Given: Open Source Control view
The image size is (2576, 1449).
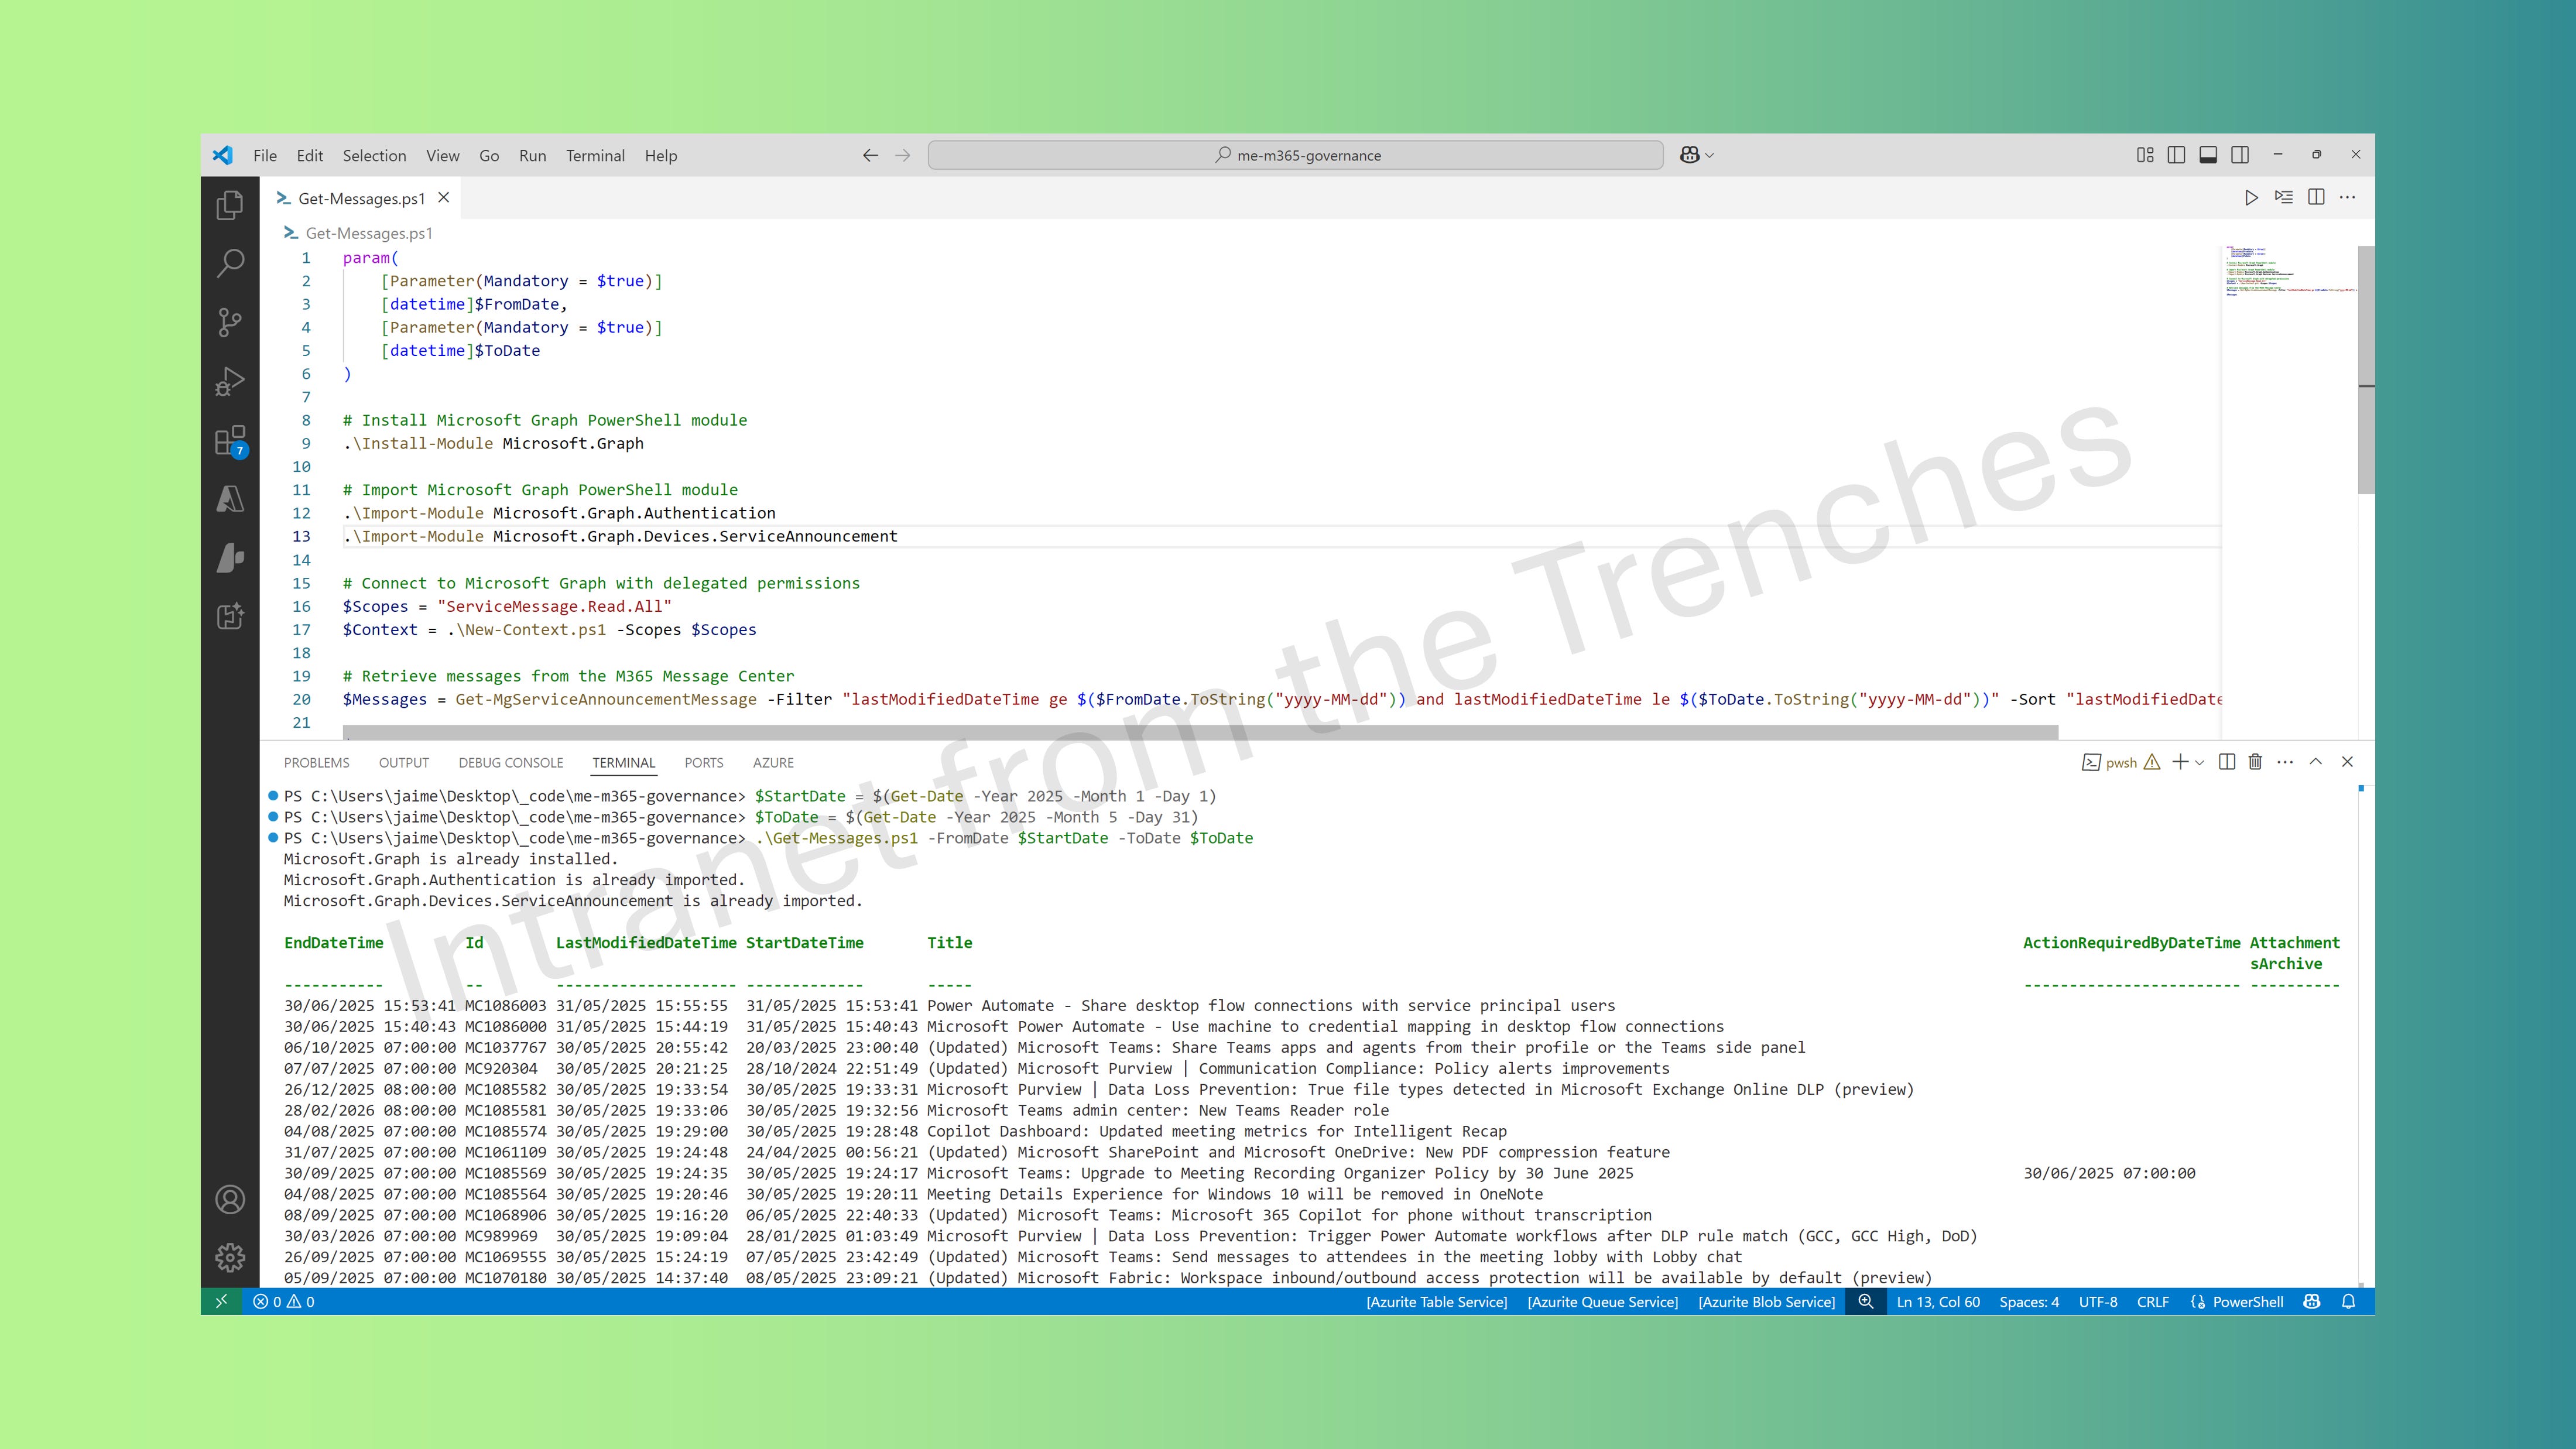Looking at the screenshot, I should pos(230,322).
